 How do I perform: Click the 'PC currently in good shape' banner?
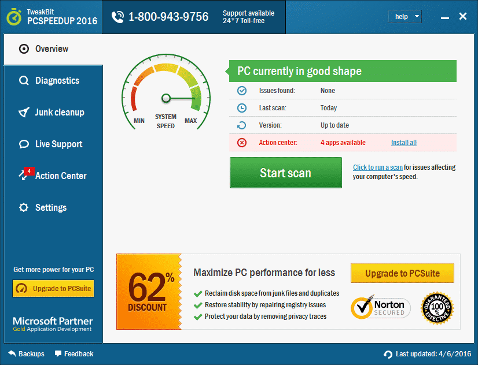tap(343, 71)
